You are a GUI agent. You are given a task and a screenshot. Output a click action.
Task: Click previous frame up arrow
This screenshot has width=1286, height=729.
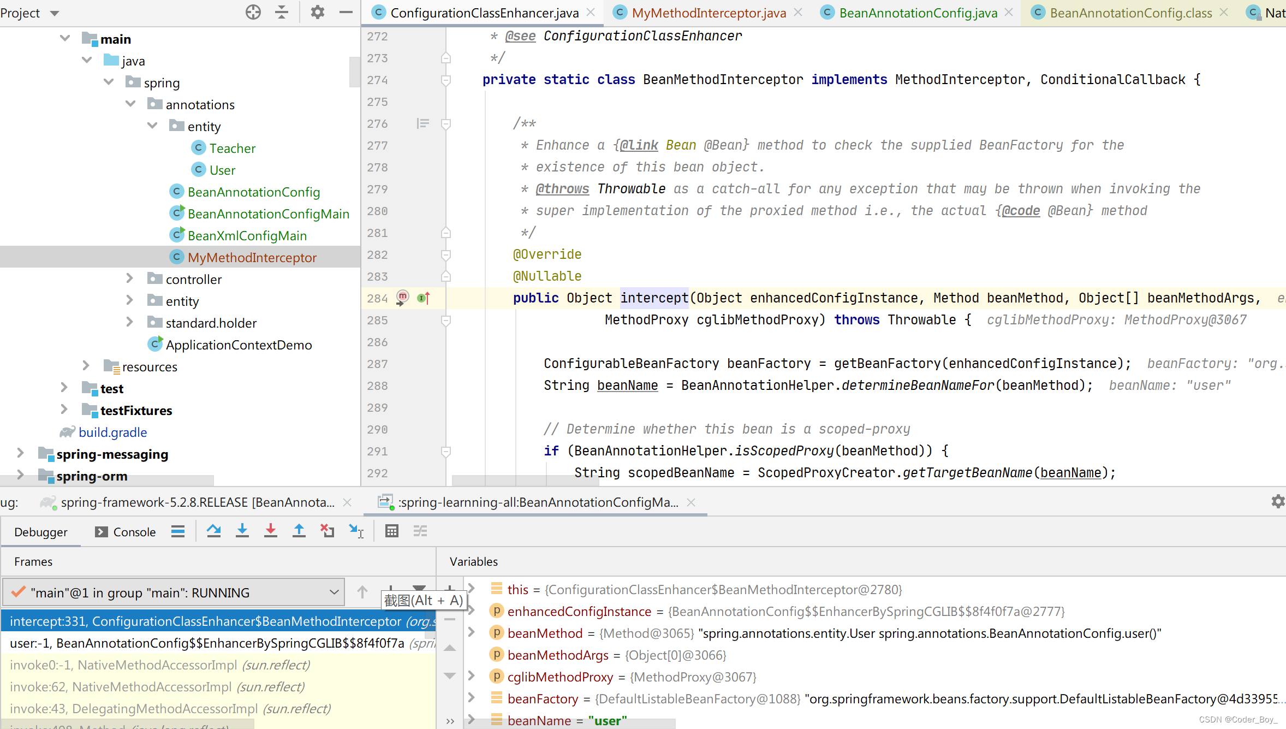(362, 592)
